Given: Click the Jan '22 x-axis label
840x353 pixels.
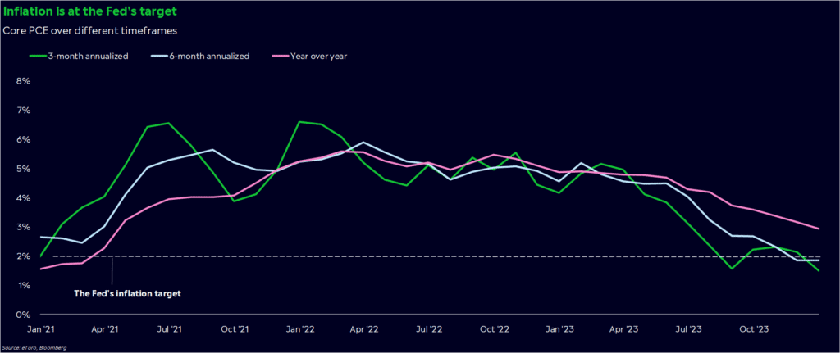Looking at the screenshot, I should click(x=299, y=328).
